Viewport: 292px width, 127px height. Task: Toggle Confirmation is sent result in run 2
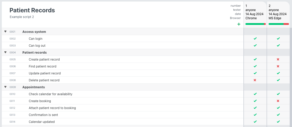tap(278, 115)
